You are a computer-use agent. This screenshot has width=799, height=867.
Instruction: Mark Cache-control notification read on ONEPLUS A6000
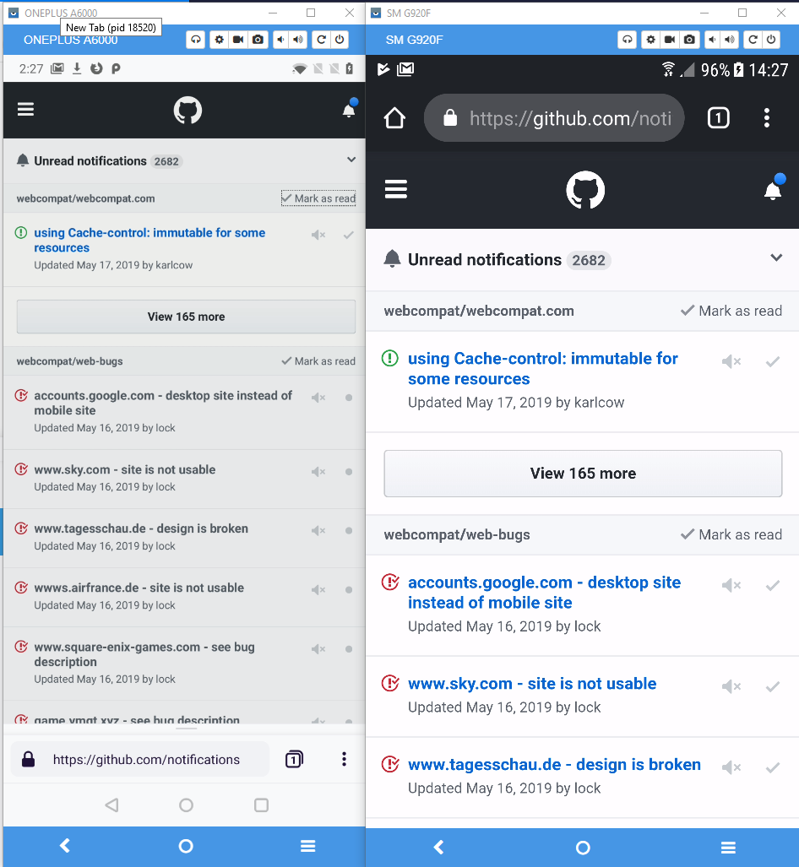coord(349,235)
